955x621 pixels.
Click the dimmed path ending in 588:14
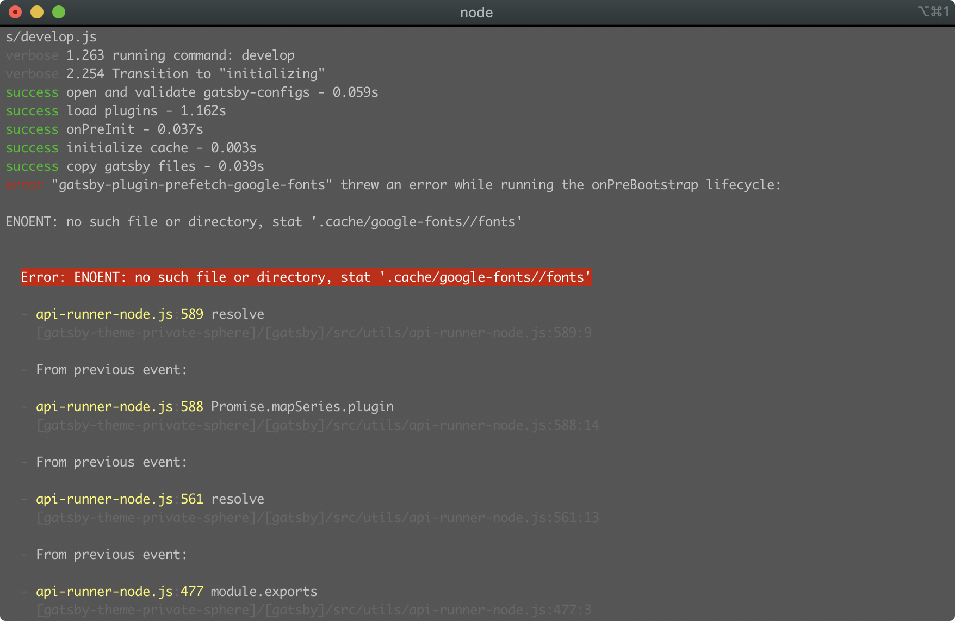tap(318, 425)
